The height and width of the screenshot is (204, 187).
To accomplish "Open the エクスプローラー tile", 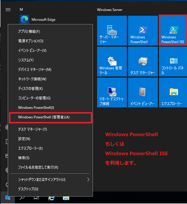I will (x=173, y=92).
